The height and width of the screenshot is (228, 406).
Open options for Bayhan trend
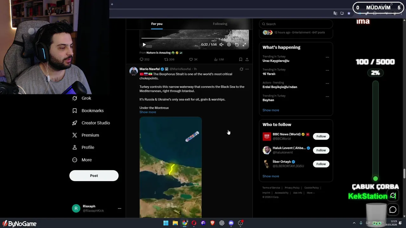point(327,97)
